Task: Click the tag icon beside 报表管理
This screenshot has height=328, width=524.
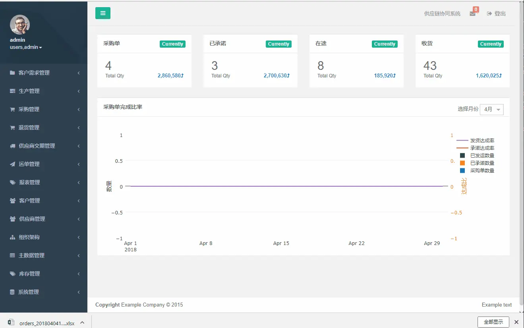Action: click(x=12, y=182)
